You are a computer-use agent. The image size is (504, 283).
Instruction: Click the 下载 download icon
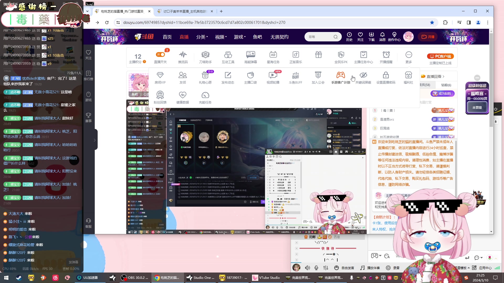click(x=371, y=37)
